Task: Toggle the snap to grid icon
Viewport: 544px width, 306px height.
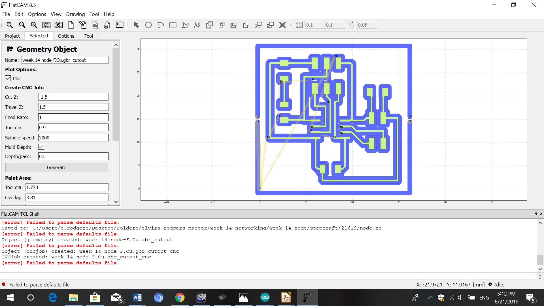Action: 299,25
